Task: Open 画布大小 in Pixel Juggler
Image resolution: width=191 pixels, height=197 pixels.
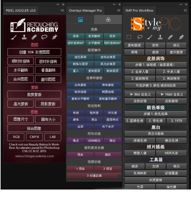Action: (48, 119)
